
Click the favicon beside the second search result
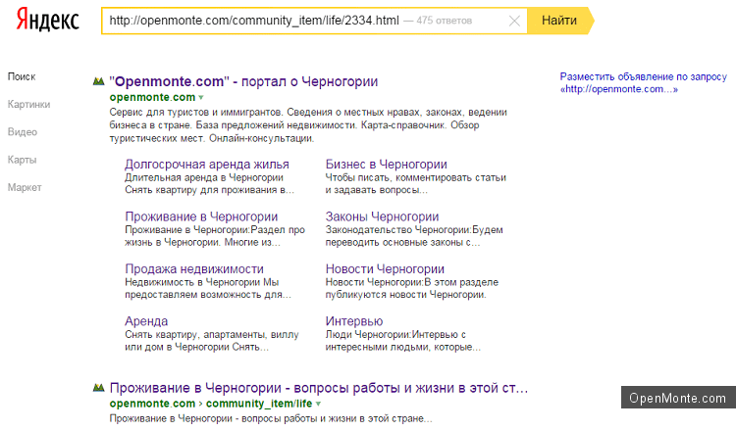tap(98, 388)
